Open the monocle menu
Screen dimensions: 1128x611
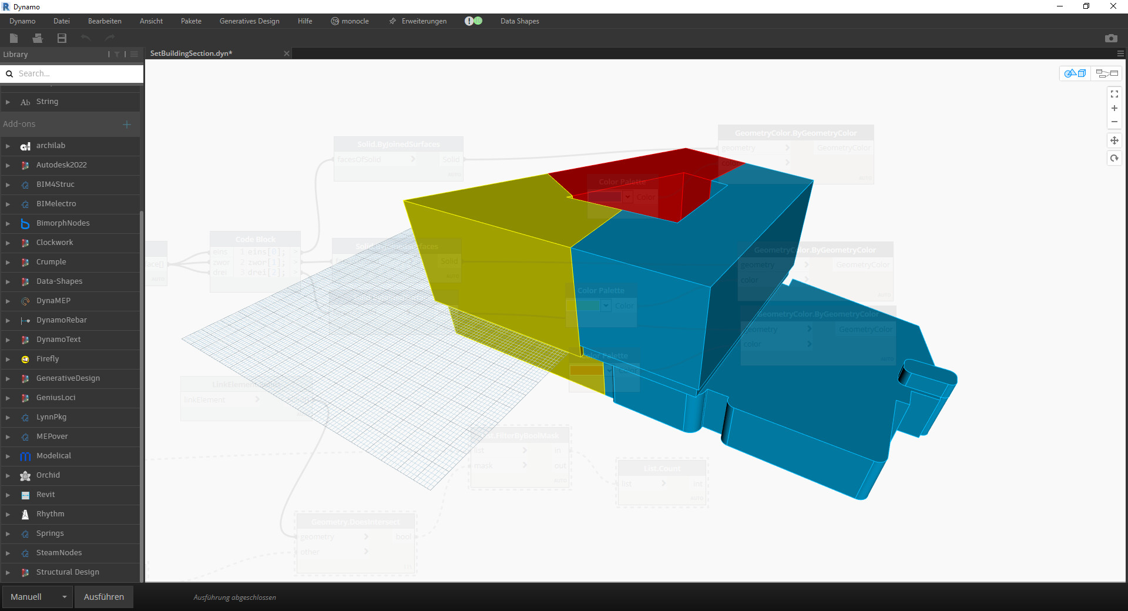coord(350,21)
